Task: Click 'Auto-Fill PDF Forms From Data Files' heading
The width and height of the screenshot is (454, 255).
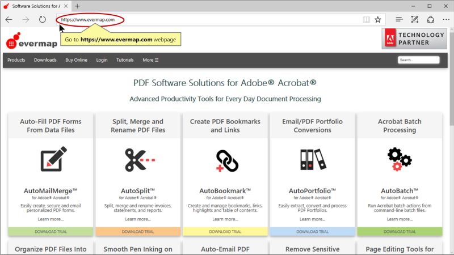Action: point(51,126)
